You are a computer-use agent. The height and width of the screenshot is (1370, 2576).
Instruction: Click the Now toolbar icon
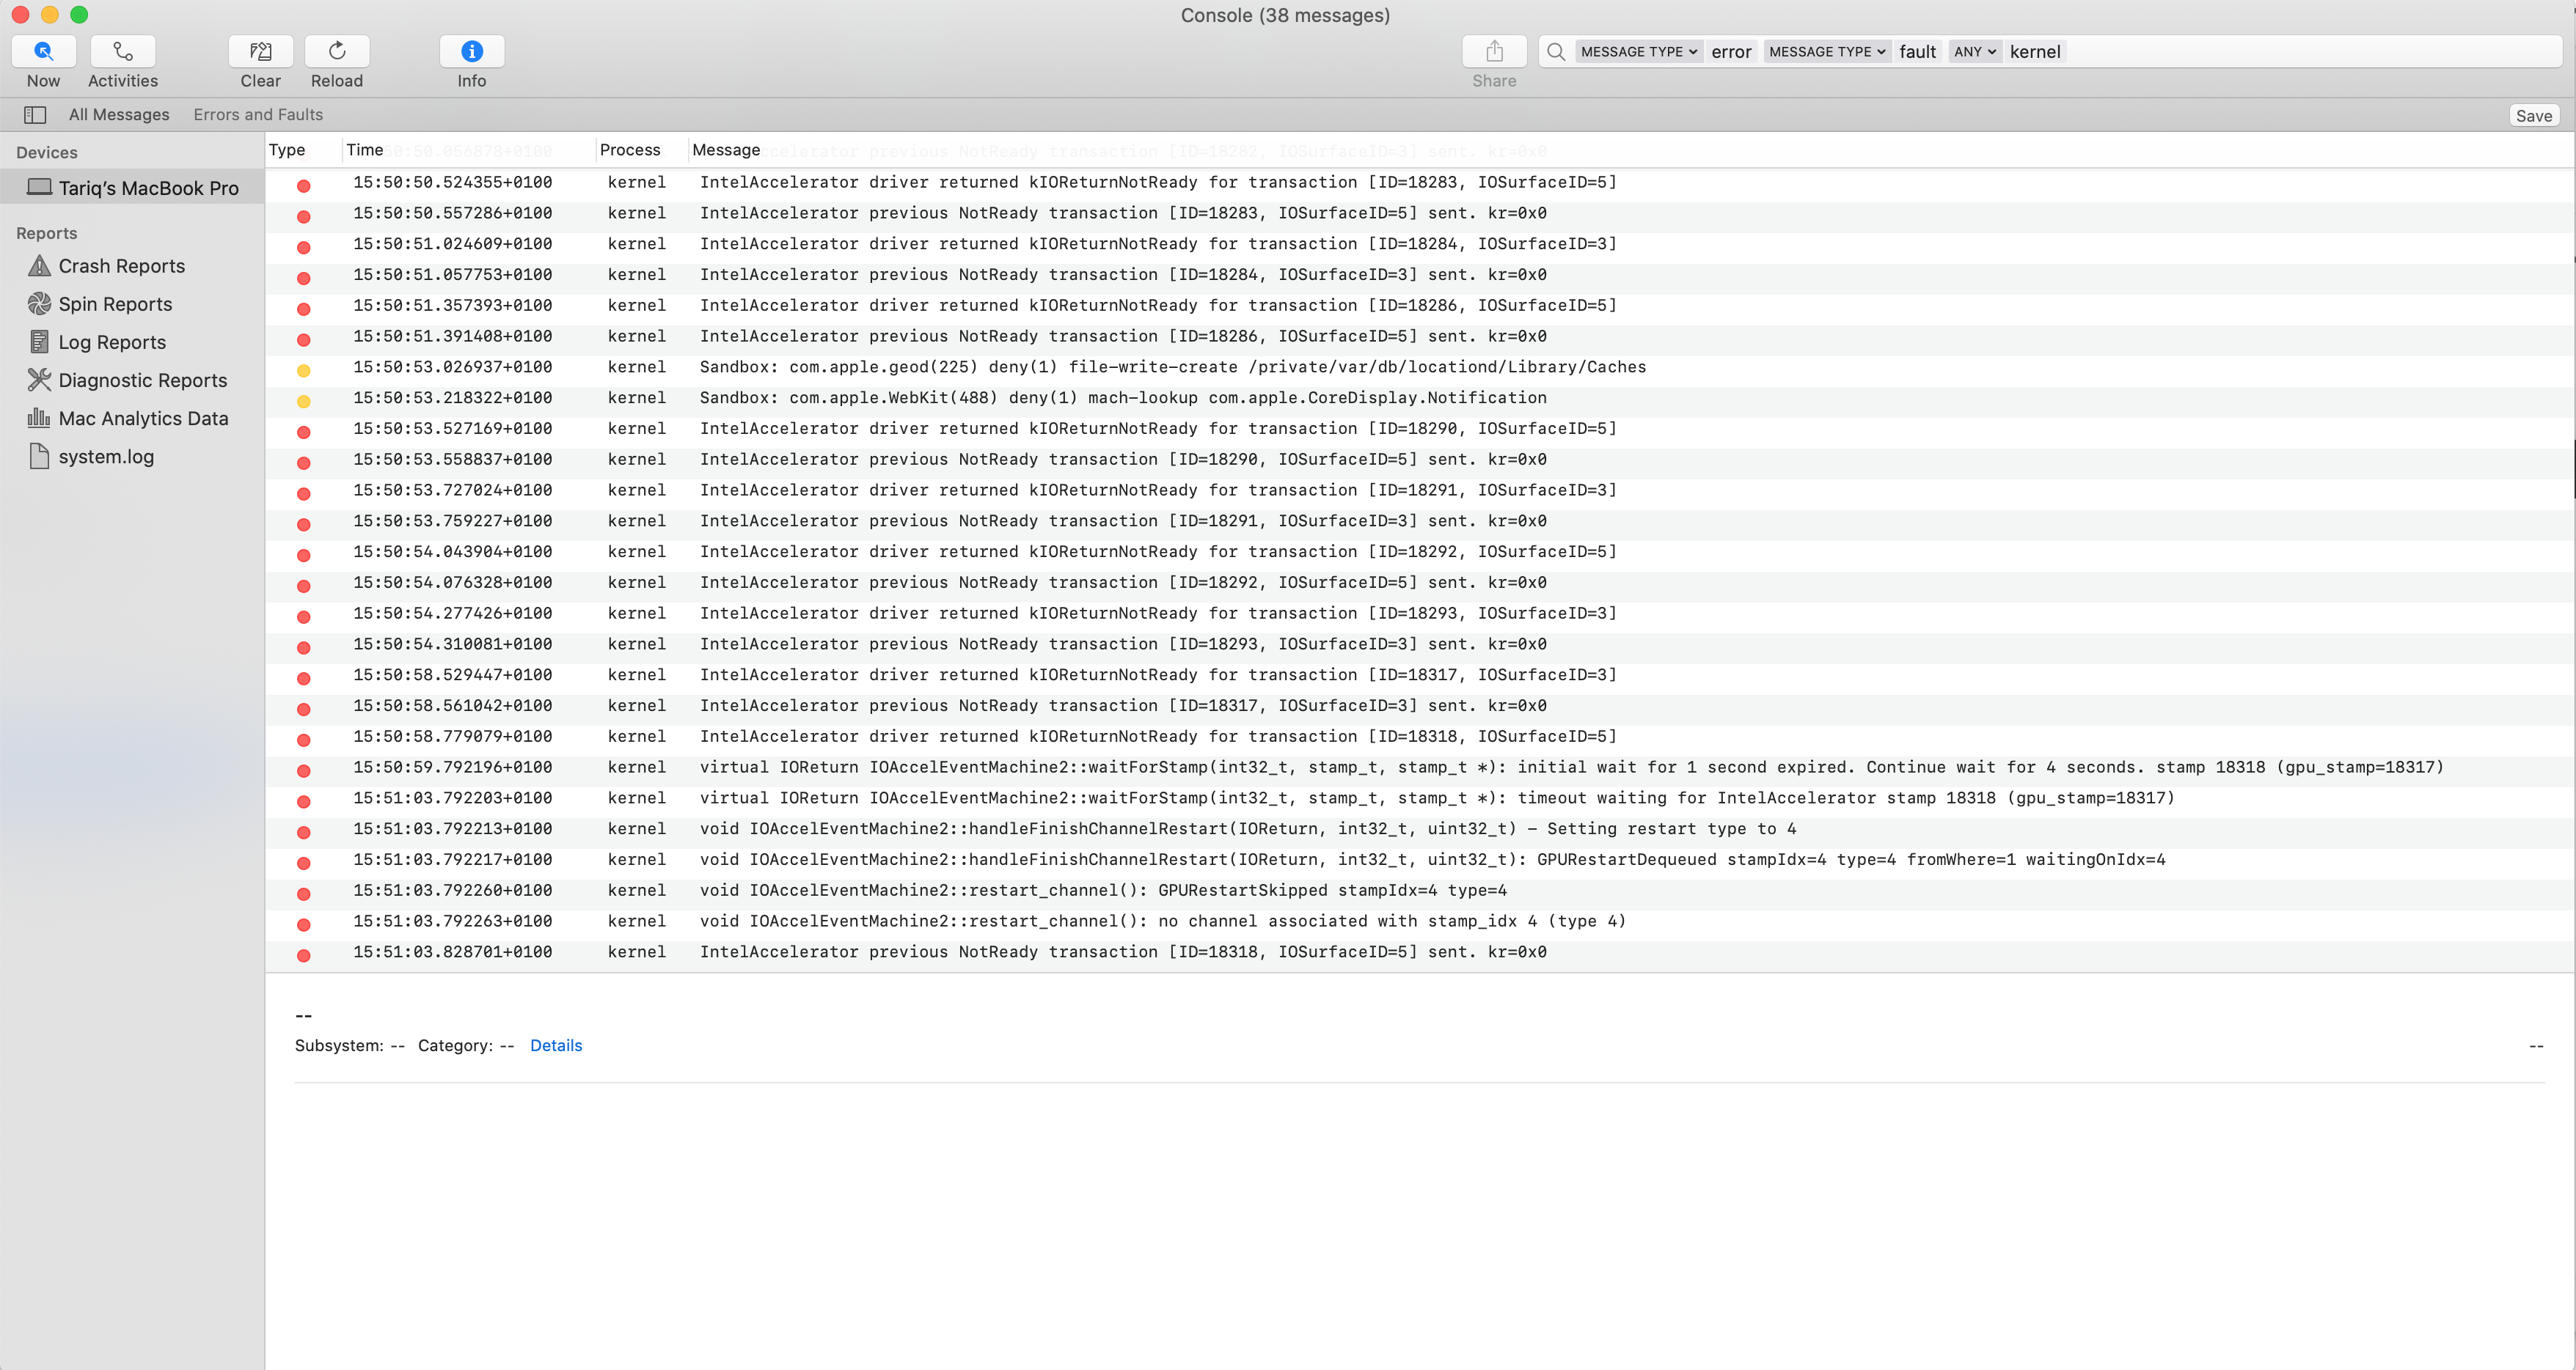[43, 51]
